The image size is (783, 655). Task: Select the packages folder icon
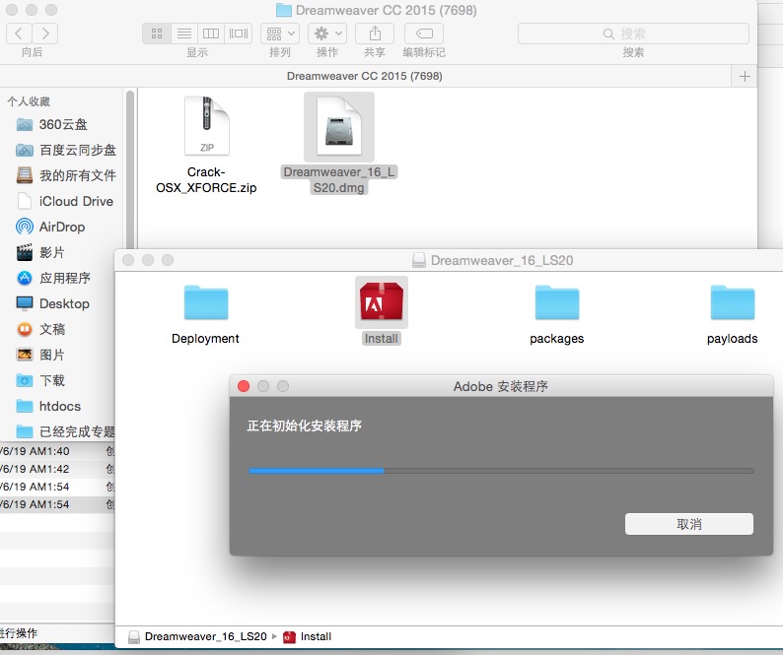[x=557, y=302]
